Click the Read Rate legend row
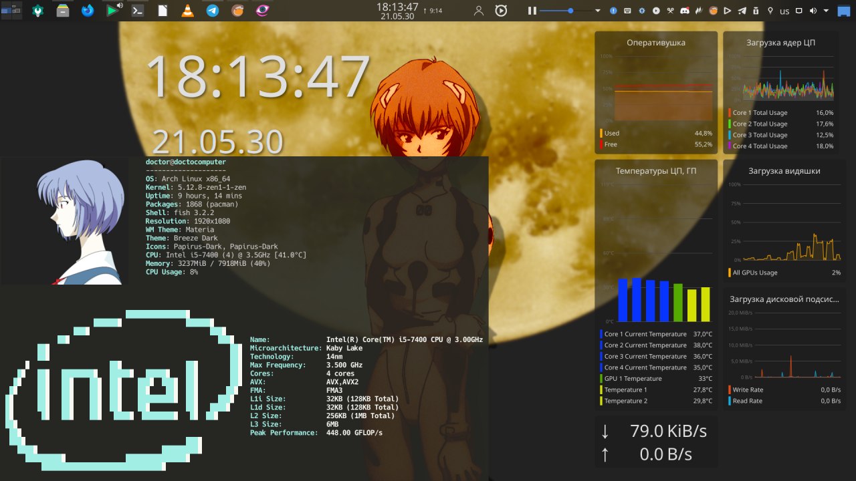This screenshot has width=856, height=481. 784,401
